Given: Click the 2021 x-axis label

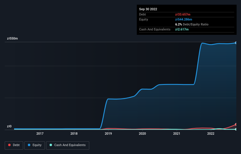Looking at the screenshot, I should coord(177,134).
